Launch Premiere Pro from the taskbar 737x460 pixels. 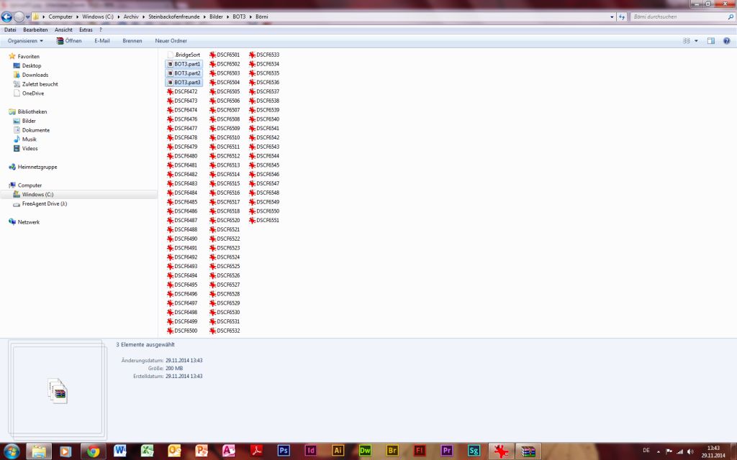(446, 451)
